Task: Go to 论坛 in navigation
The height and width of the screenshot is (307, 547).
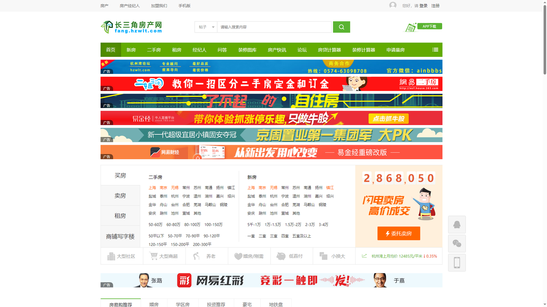Action: [302, 50]
